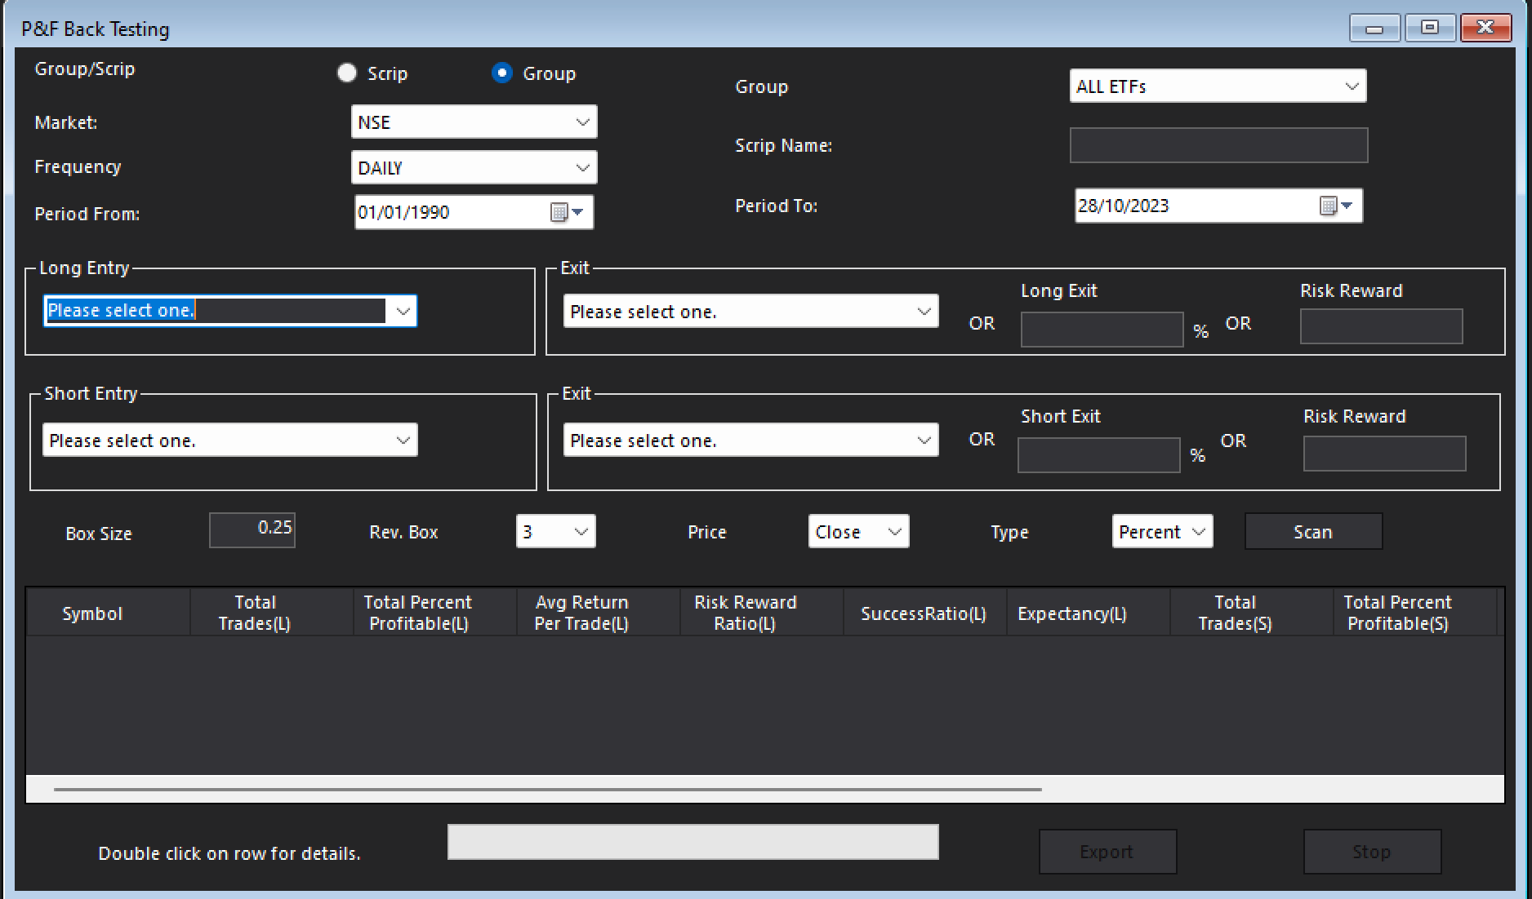This screenshot has height=899, width=1532.
Task: Maximize the P&F Back Testing window
Action: pos(1429,28)
